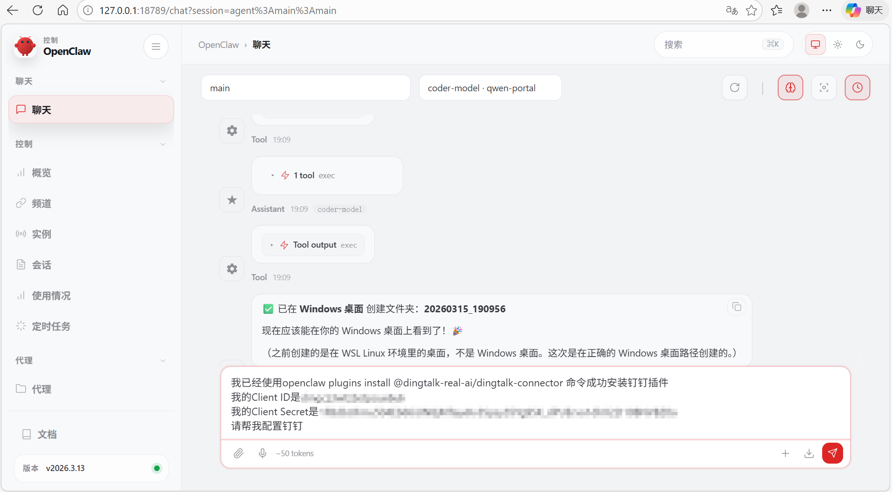Expand the 1 tool exec entry
The width and height of the screenshot is (892, 492).
tap(304, 175)
